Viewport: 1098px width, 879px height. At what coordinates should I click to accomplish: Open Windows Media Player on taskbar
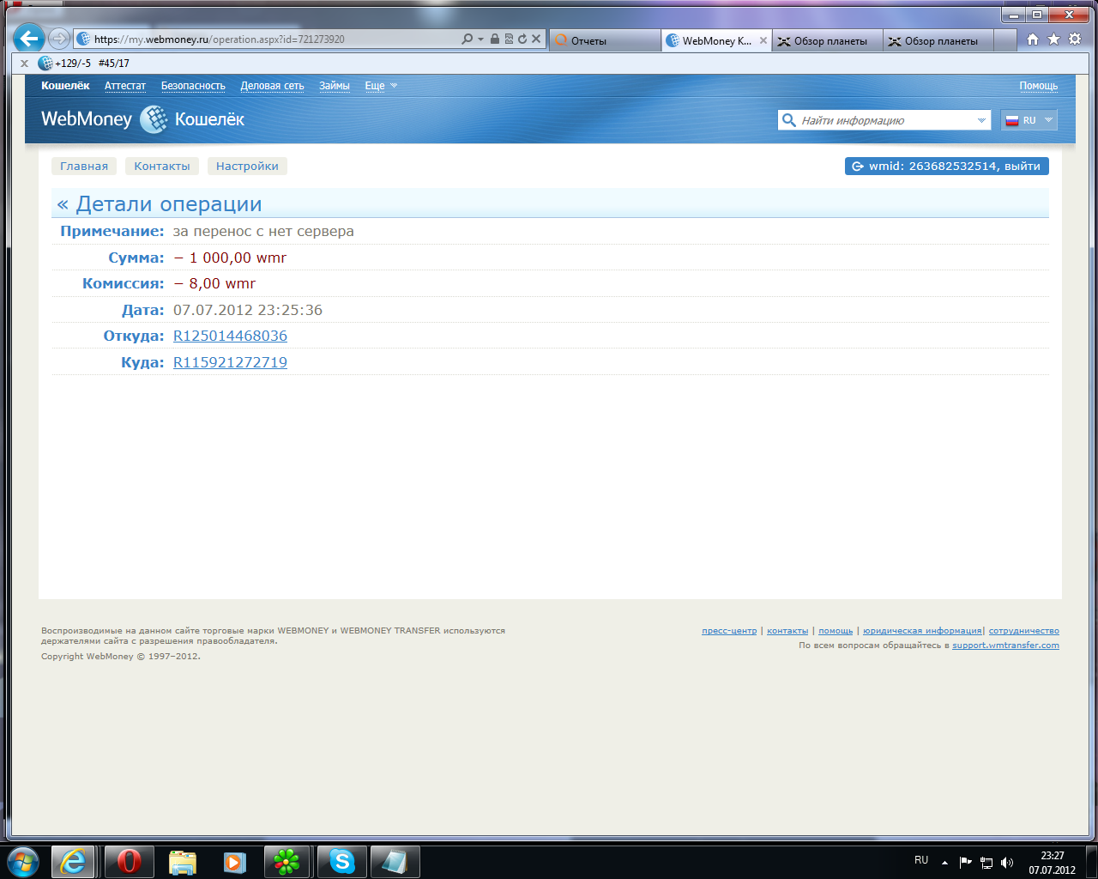[234, 861]
